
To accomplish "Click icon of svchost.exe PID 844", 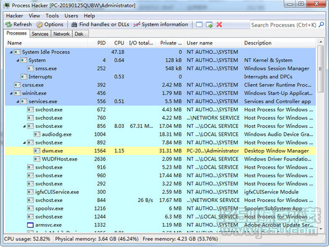I will coord(30,200).
